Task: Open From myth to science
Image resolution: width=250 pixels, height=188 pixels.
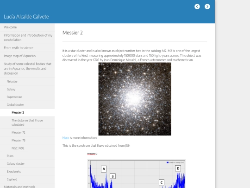Action: point(27,48)
